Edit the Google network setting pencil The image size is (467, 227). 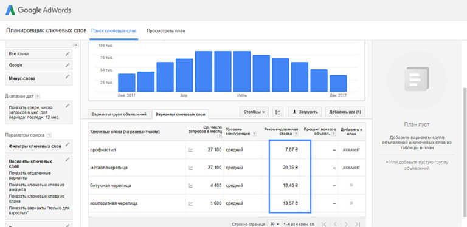(68, 65)
